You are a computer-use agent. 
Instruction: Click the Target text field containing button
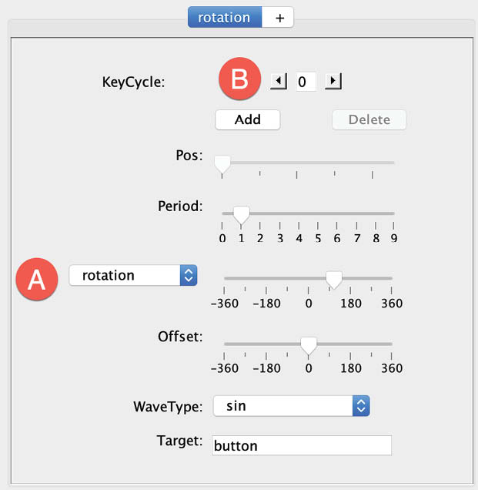point(302,445)
